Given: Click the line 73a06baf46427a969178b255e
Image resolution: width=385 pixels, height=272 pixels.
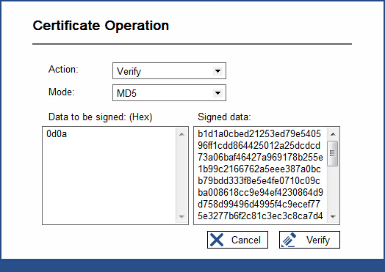Looking at the screenshot, I should pos(260,158).
